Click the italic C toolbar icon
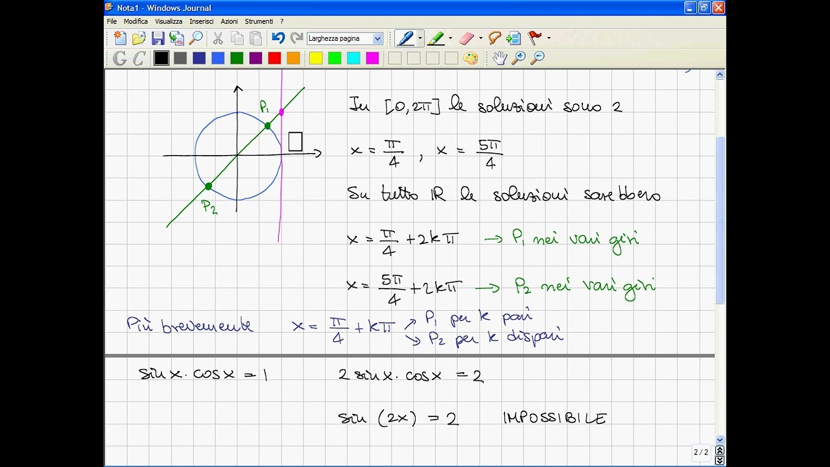 click(x=139, y=58)
